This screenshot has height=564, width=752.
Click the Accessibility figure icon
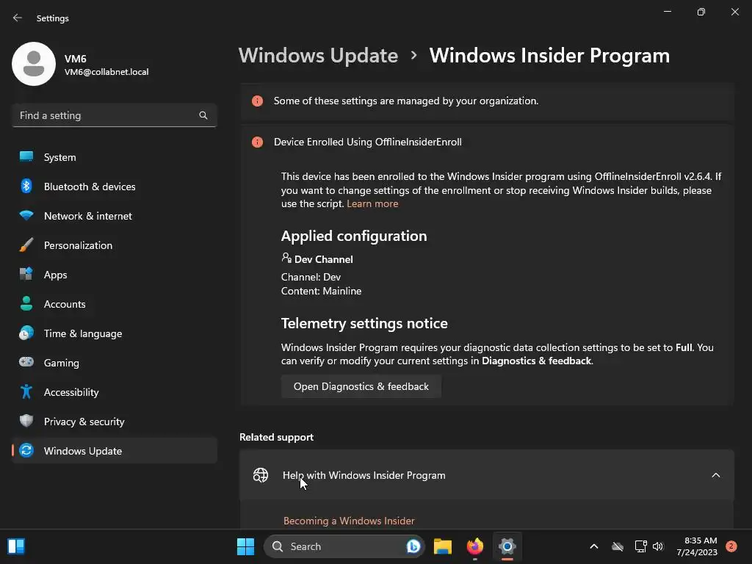[x=26, y=392]
